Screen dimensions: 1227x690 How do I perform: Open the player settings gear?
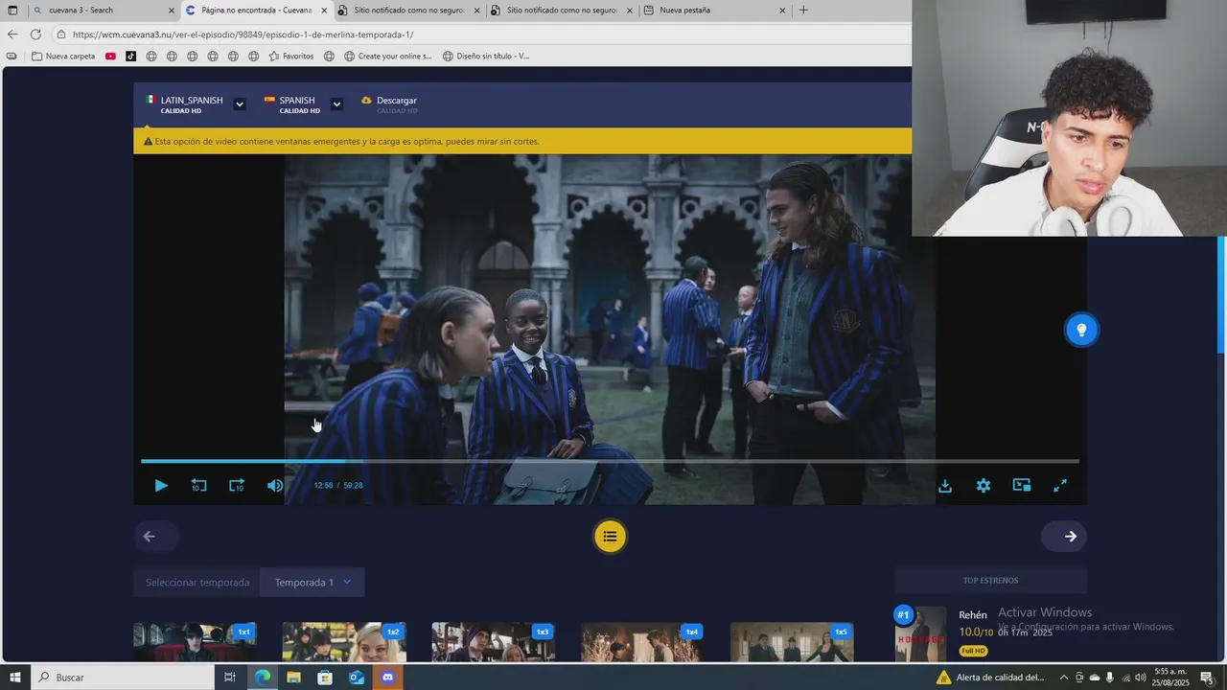pos(984,486)
